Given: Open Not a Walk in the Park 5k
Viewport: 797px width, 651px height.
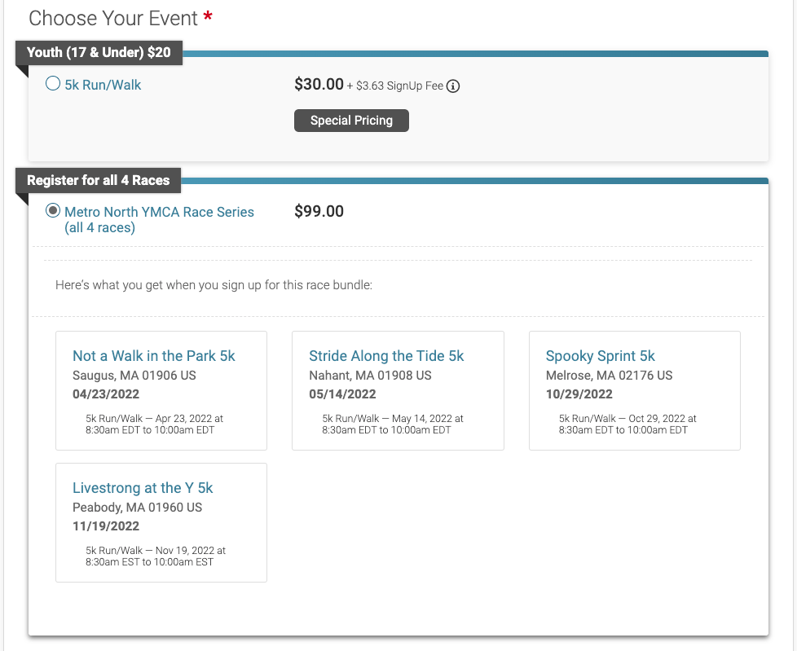Looking at the screenshot, I should tap(153, 356).
